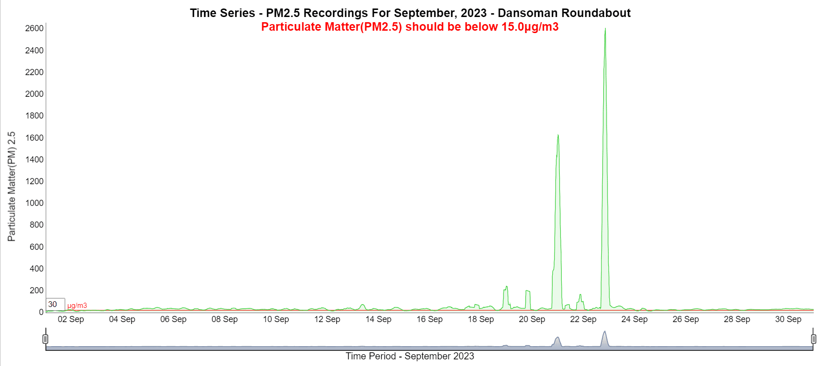
Task: Click the '28 Sep' x-axis label
Action: [737, 319]
